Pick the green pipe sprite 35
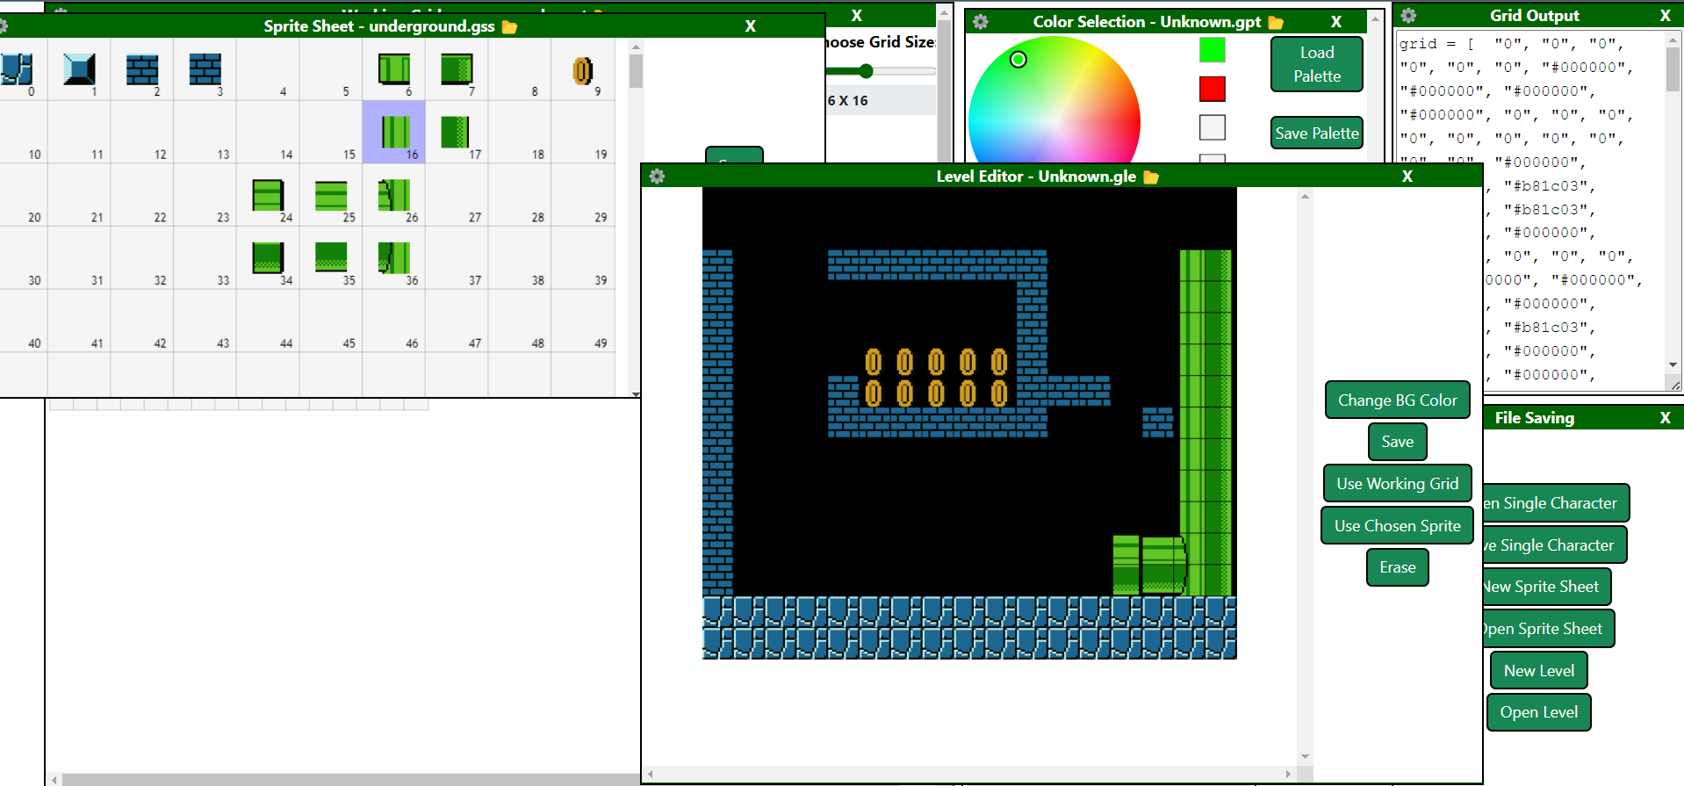Image resolution: width=1684 pixels, height=786 pixels. 331,258
